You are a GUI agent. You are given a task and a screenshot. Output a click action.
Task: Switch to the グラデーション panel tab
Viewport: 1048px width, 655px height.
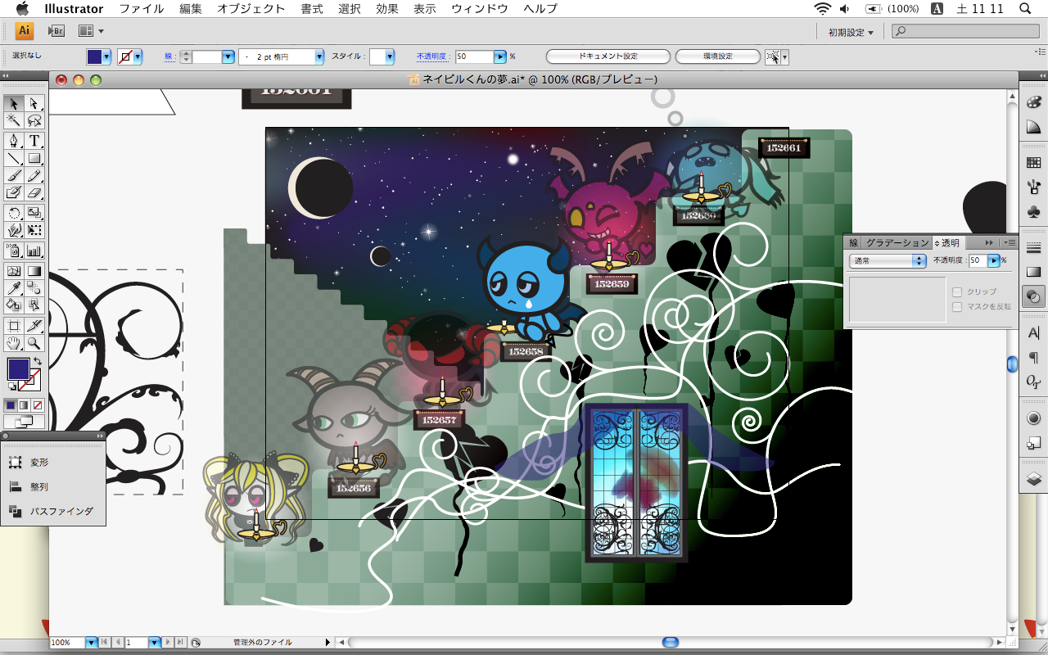(897, 242)
